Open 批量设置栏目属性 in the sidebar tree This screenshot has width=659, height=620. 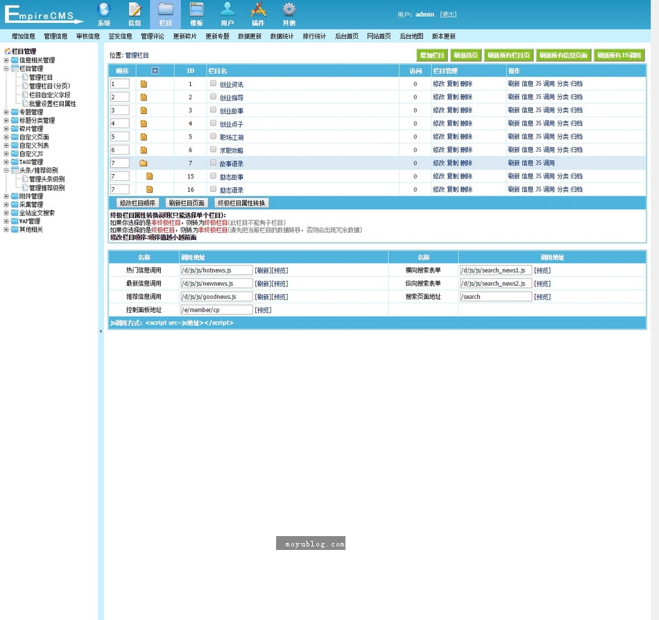(x=53, y=104)
